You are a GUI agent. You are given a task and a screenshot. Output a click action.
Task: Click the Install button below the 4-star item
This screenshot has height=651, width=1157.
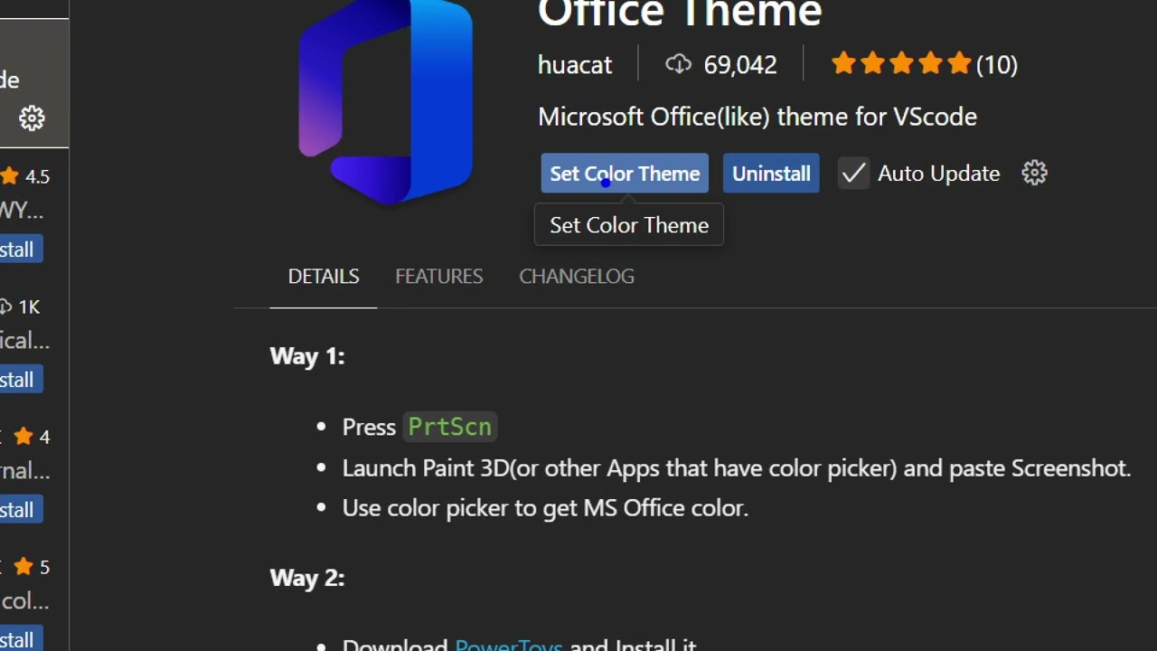tap(20, 510)
